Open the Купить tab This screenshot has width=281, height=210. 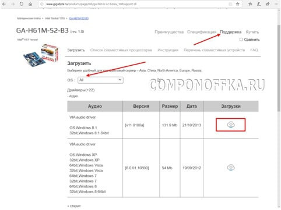click(252, 32)
